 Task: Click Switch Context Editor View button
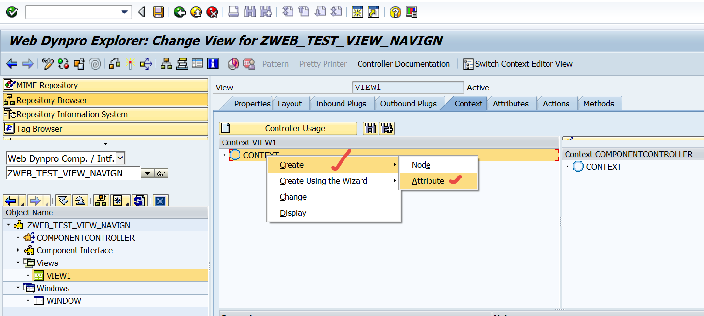tap(518, 64)
